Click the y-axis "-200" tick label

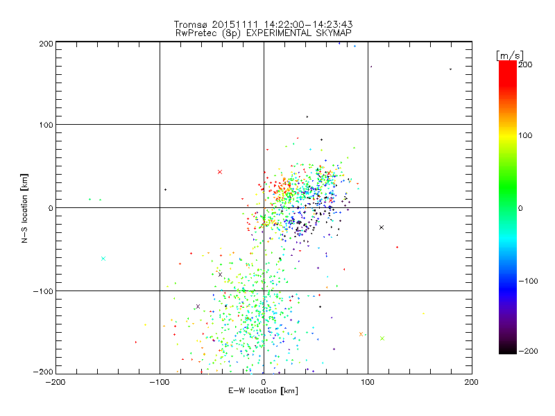[x=44, y=372]
